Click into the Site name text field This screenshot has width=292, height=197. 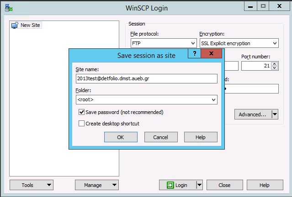(x=146, y=78)
